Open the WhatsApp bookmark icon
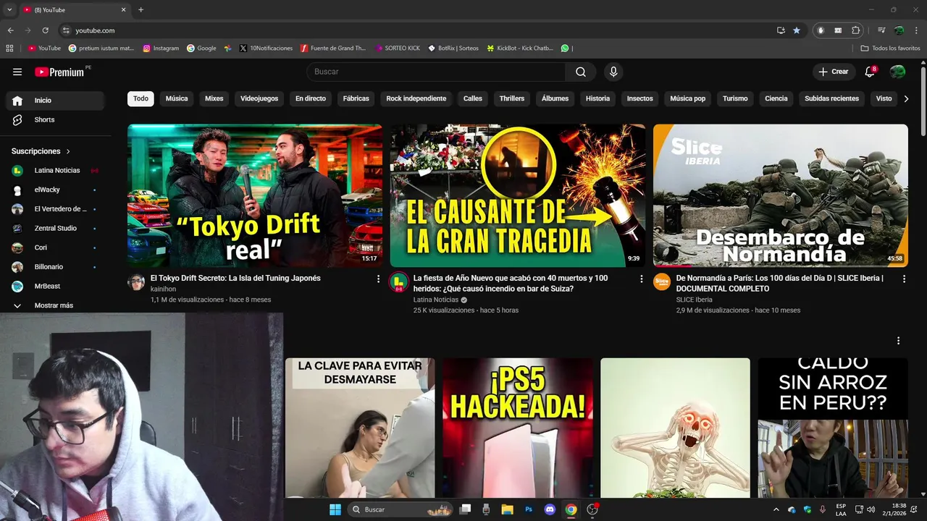Image resolution: width=927 pixels, height=521 pixels. tap(565, 48)
